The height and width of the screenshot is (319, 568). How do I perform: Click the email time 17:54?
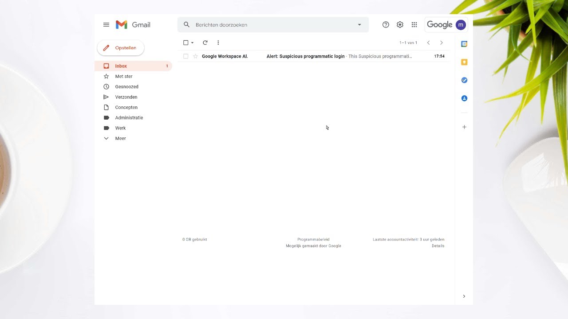coord(439,56)
